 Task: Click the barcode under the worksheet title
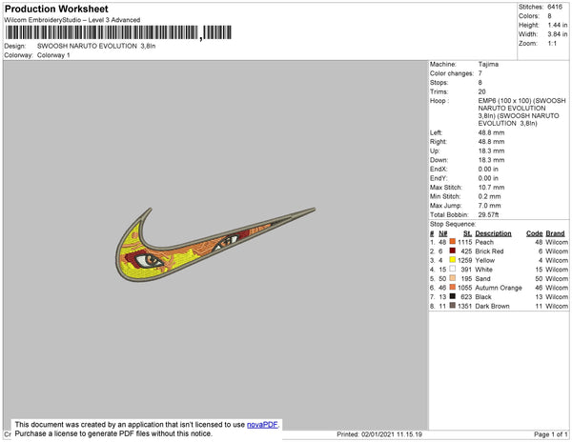coord(118,32)
